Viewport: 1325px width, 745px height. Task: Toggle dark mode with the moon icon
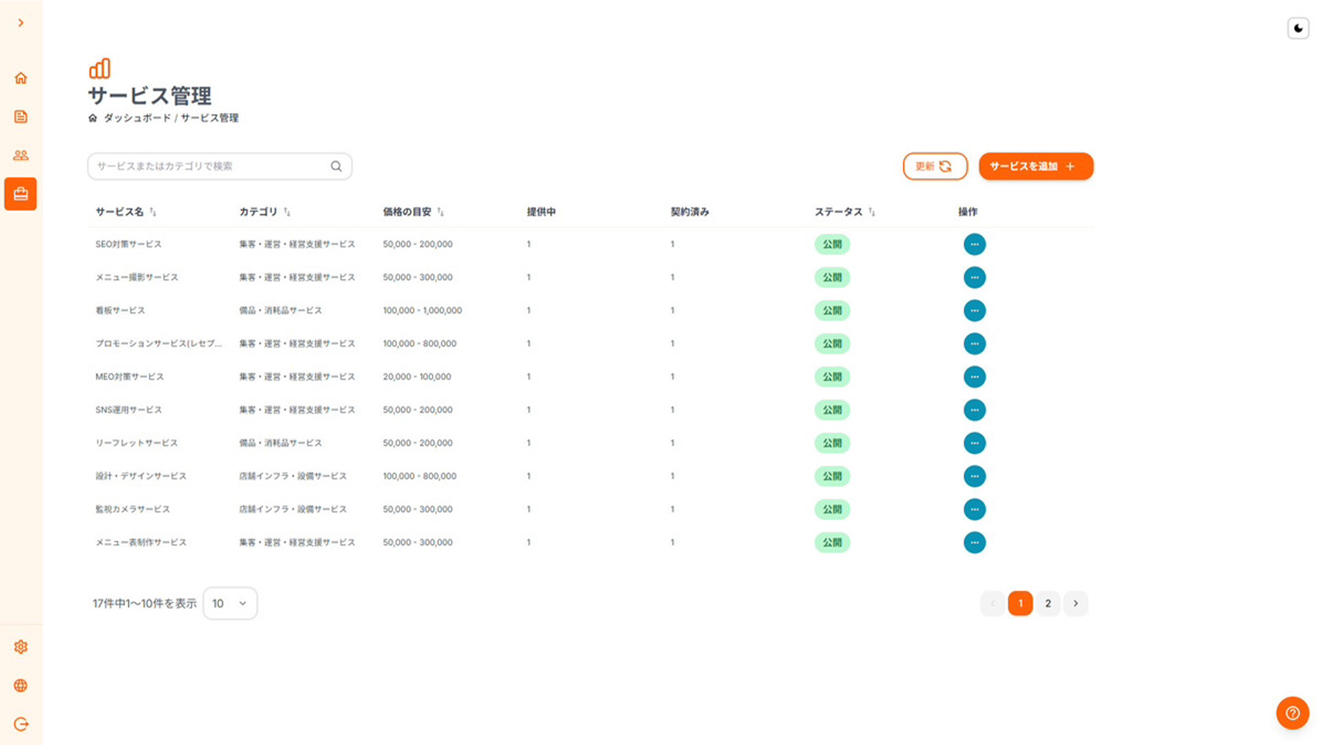point(1298,28)
